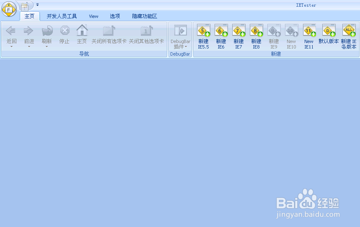
Task: Switch to the 选项 tab
Action: tap(115, 16)
